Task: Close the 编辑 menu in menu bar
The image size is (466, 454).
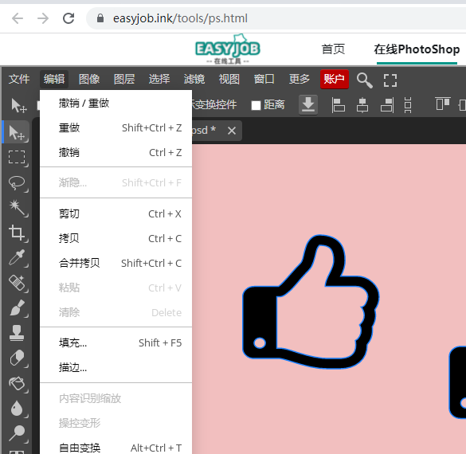Action: point(54,79)
